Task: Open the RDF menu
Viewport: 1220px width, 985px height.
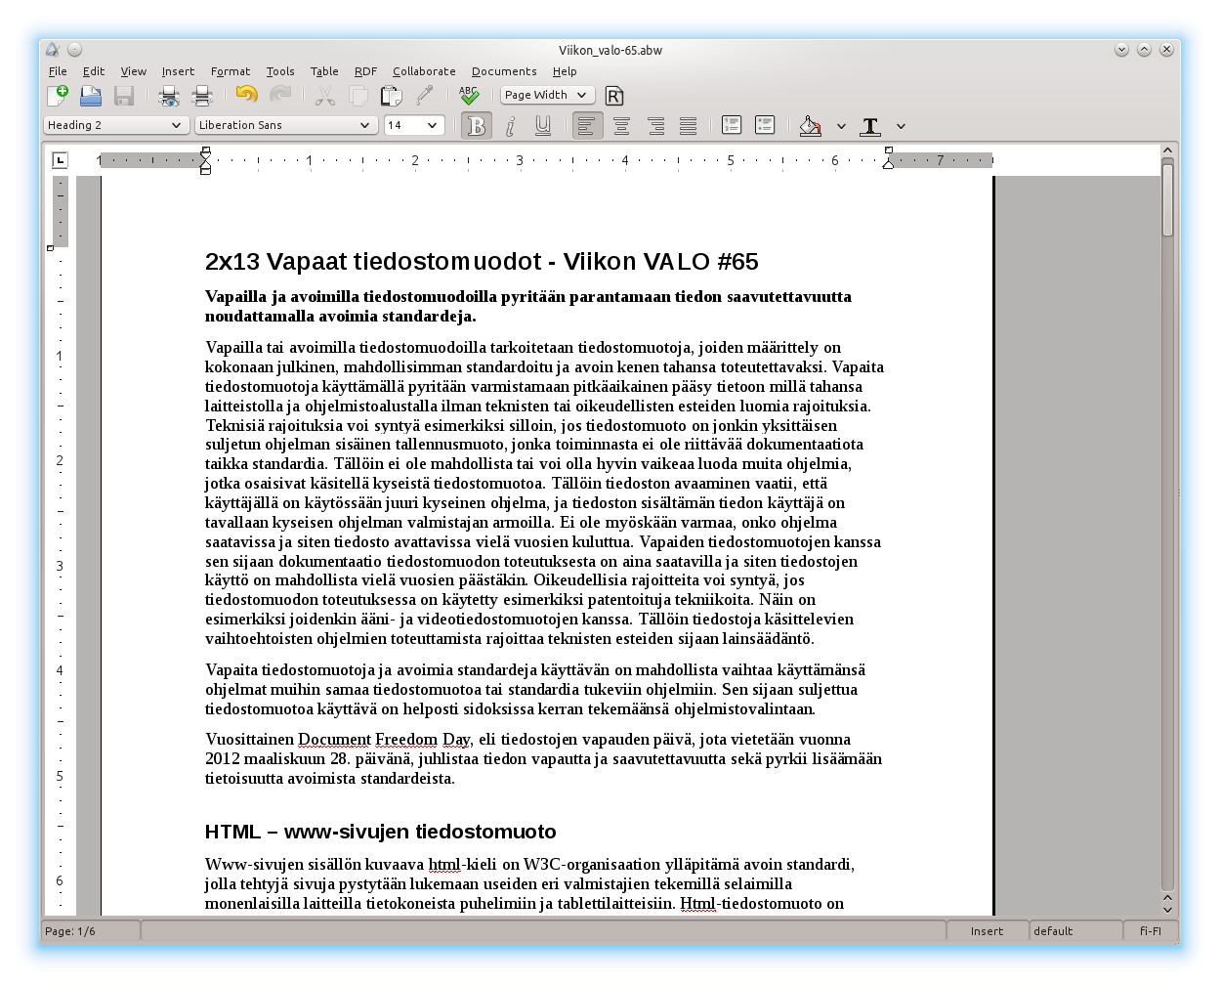Action: click(x=365, y=71)
